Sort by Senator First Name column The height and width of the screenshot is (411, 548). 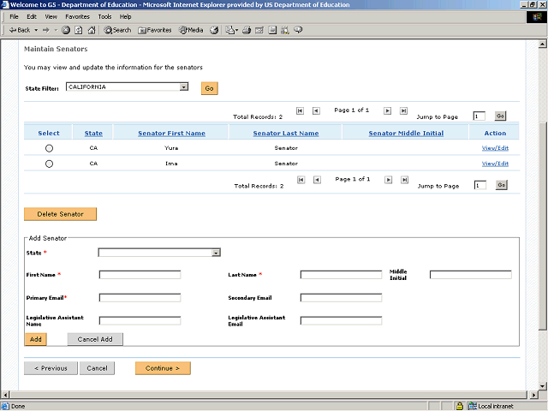171,134
